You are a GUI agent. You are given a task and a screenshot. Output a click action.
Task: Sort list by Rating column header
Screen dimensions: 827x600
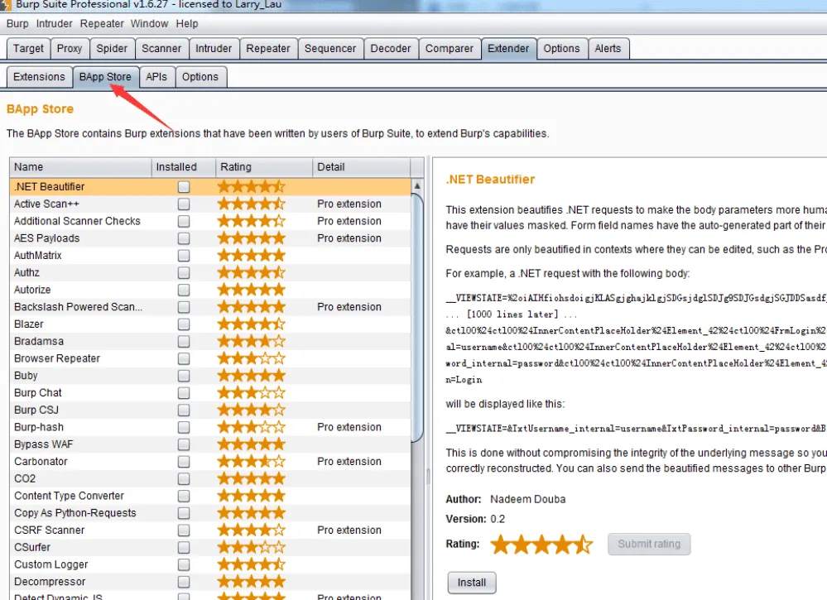point(264,167)
